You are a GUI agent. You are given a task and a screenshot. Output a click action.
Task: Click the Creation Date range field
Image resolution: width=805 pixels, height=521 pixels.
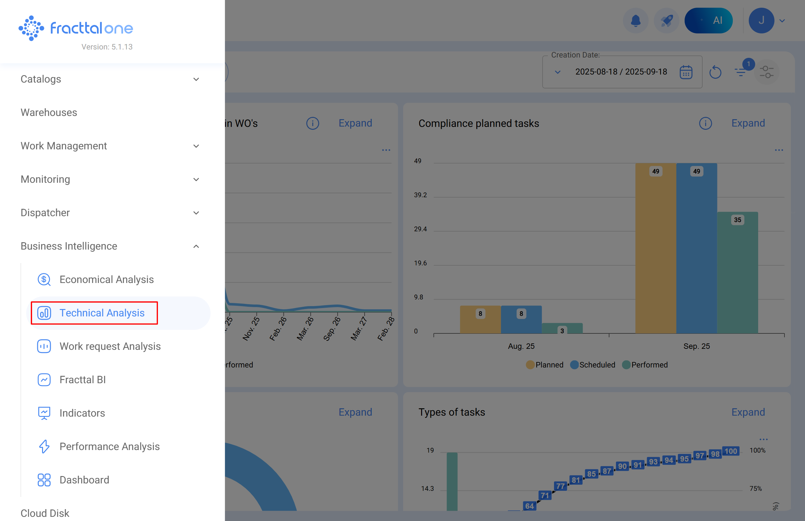[621, 72]
